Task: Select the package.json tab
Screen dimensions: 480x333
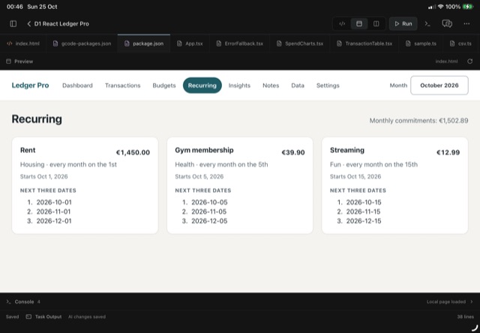Action: (x=144, y=43)
